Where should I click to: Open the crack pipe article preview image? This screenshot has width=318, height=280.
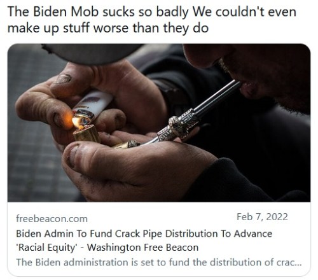pos(159,123)
